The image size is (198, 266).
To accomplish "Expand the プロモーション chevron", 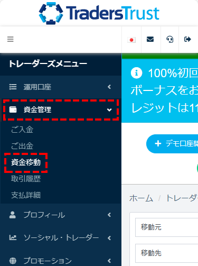I will 109,261.
